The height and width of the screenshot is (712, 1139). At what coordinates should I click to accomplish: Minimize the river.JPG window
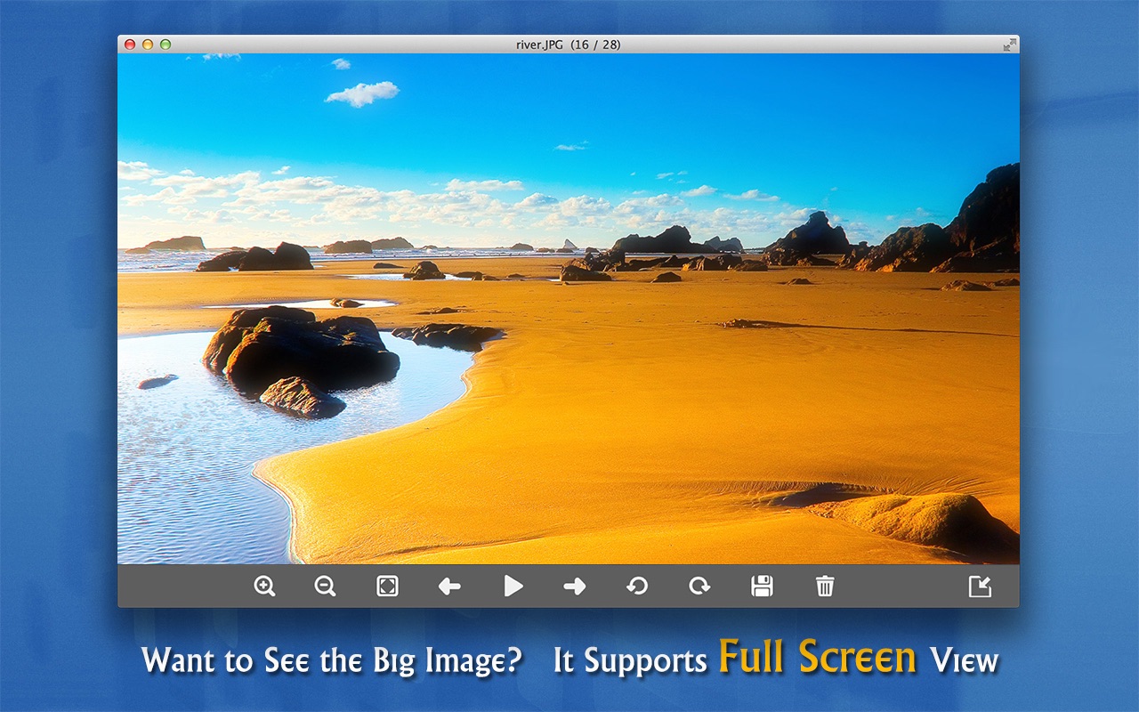(x=148, y=44)
